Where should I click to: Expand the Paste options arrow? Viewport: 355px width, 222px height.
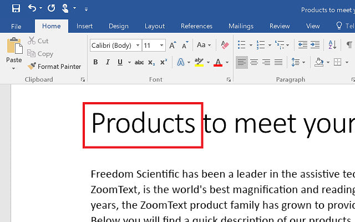point(14,69)
